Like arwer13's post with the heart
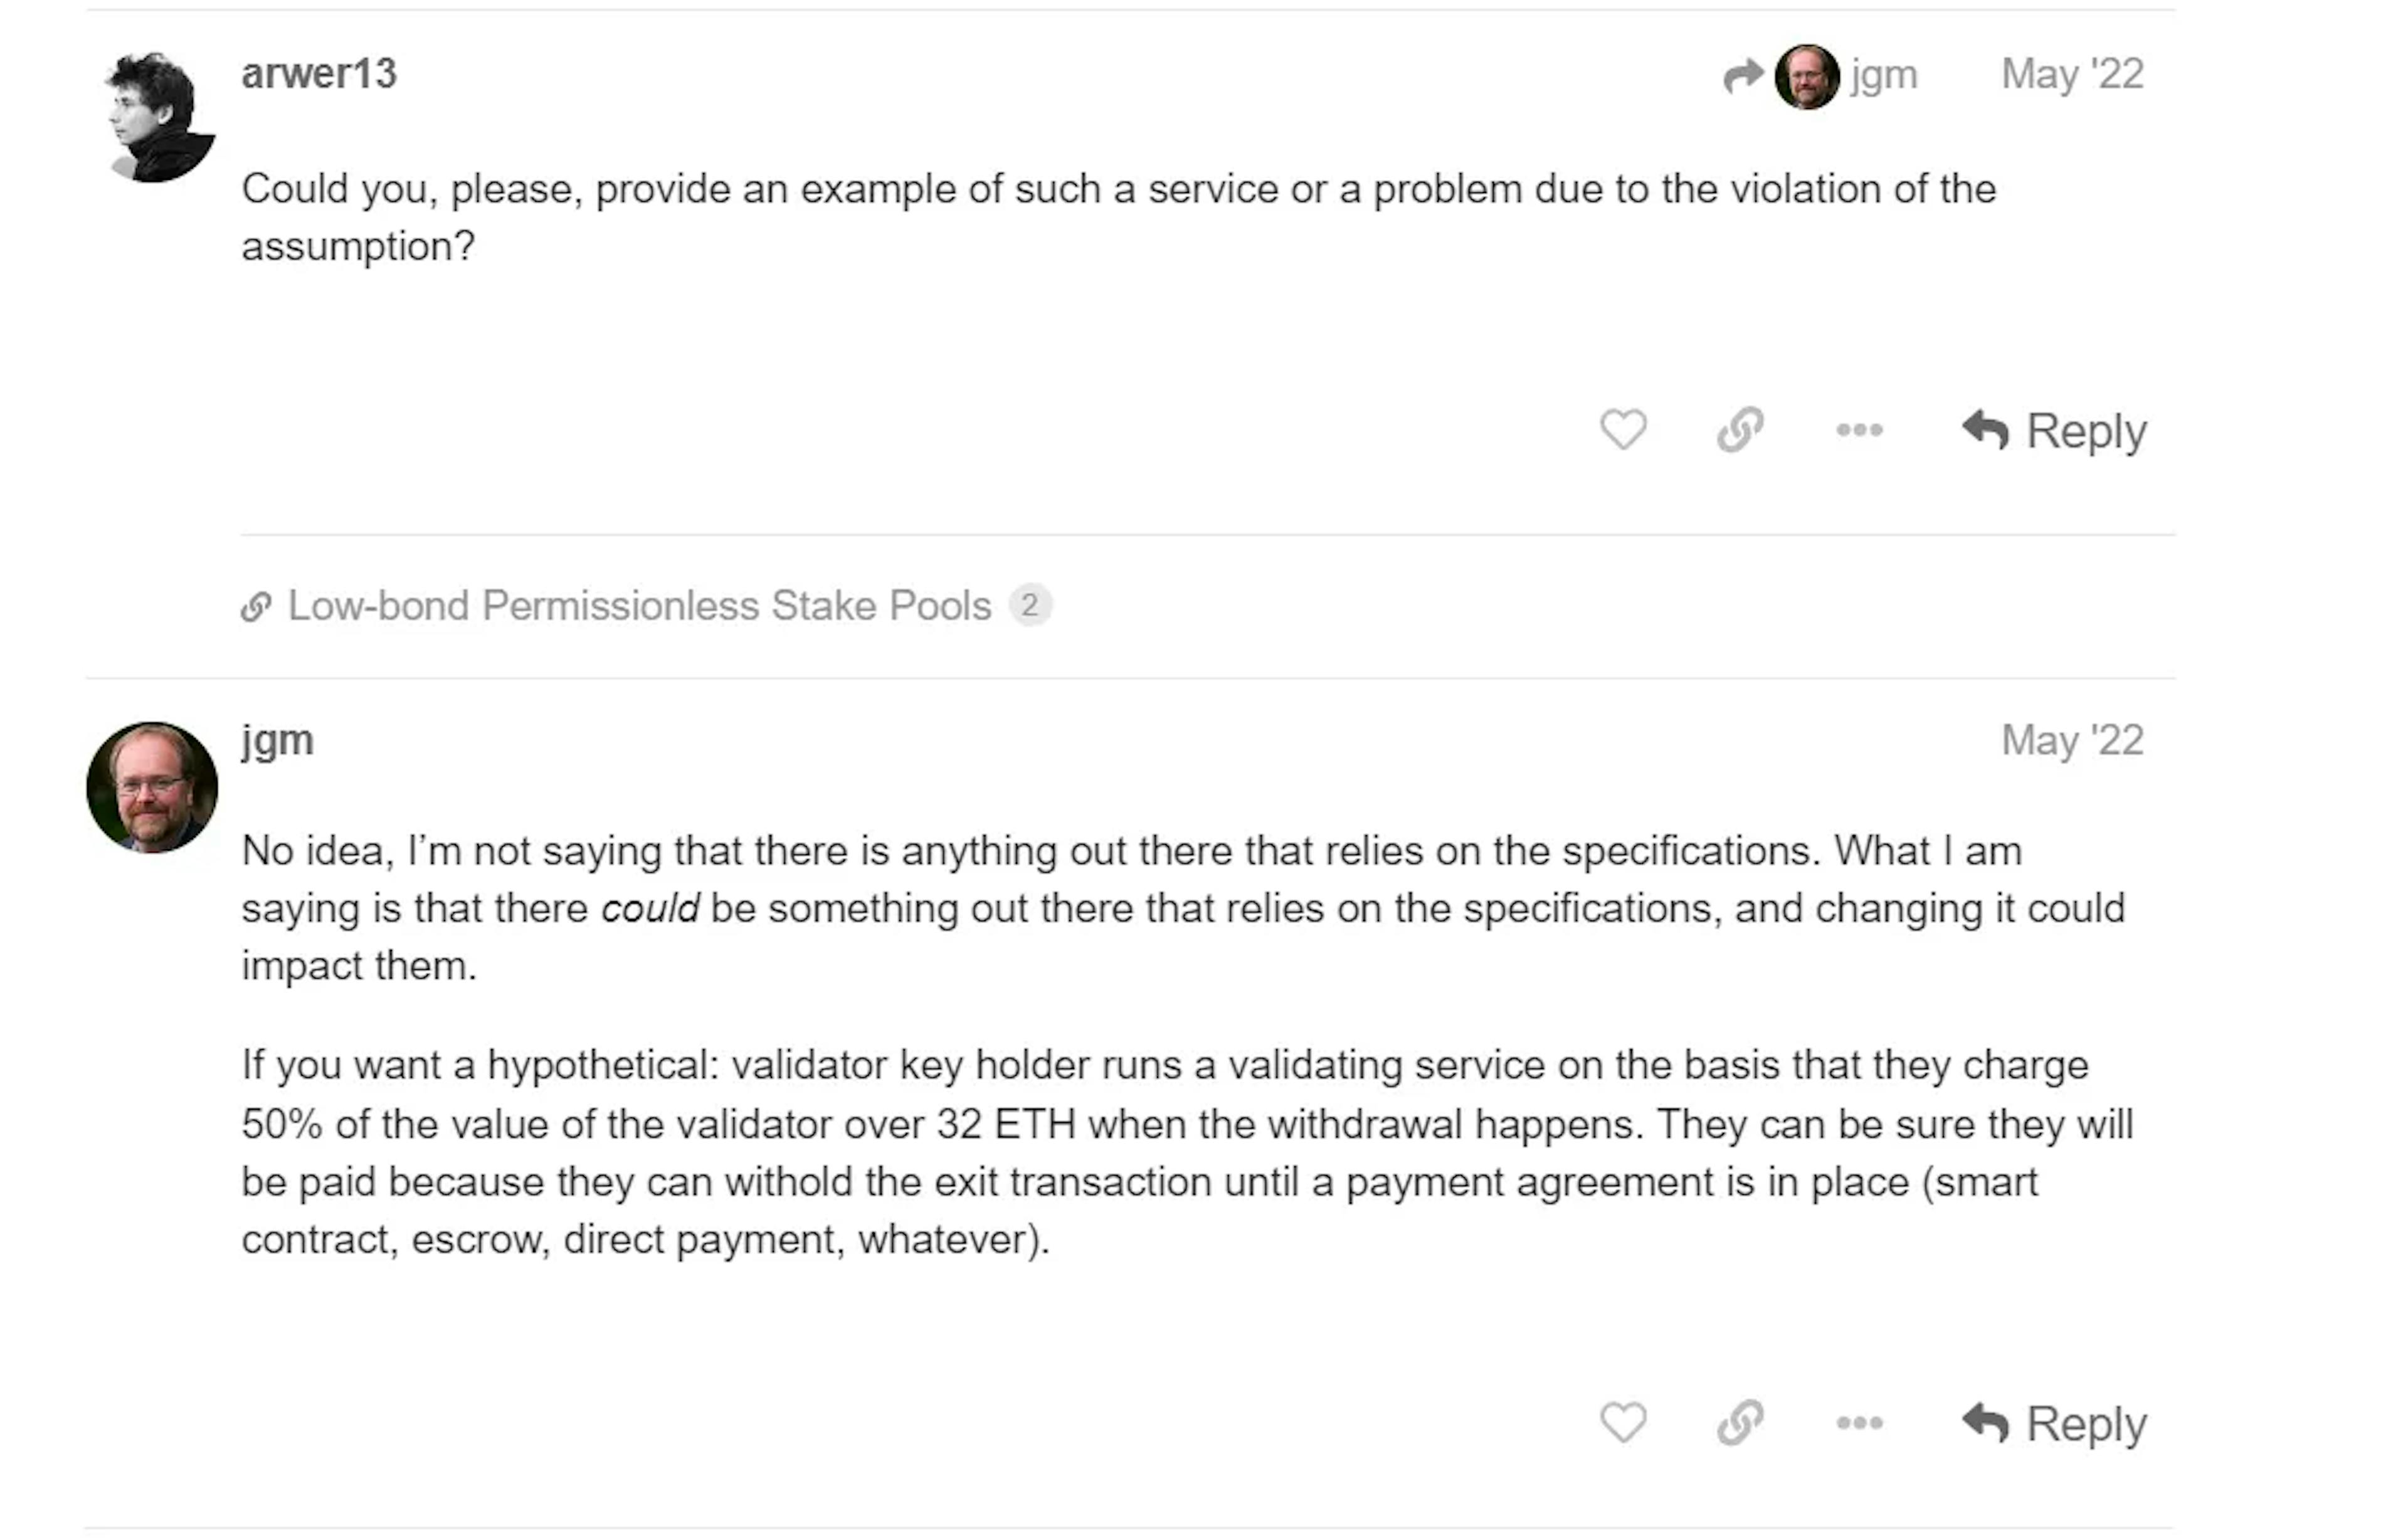Image resolution: width=2408 pixels, height=1538 pixels. 1622,430
